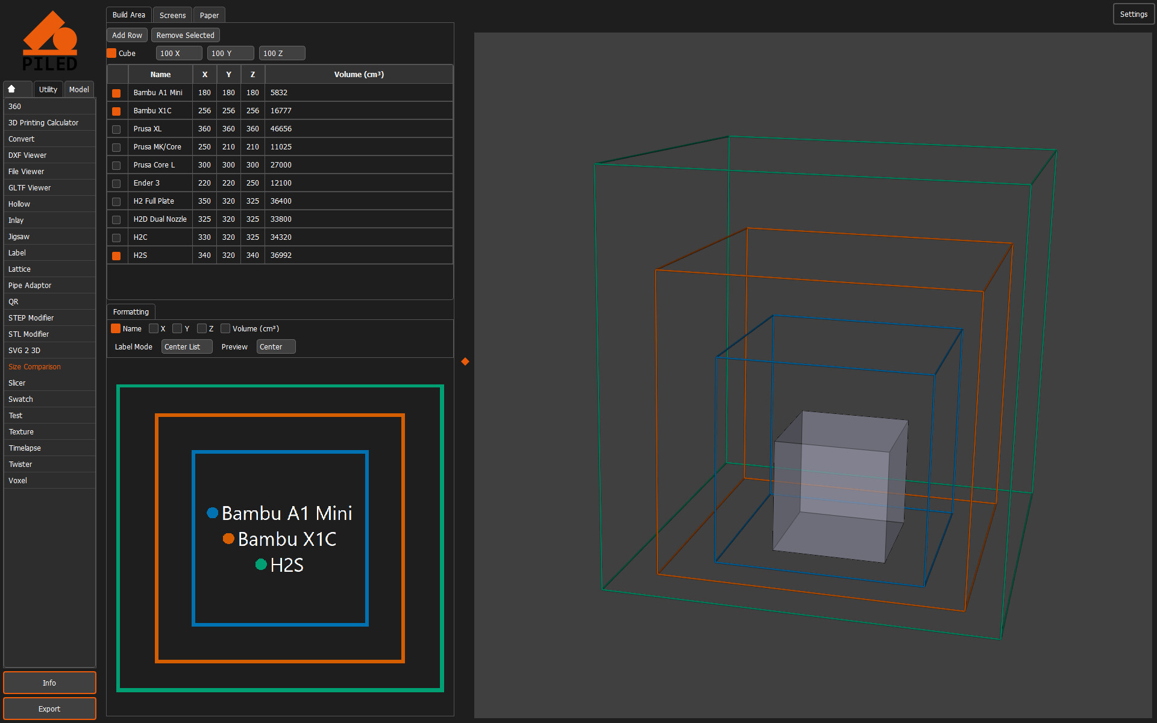Open the STEP Modifier utility
The width and height of the screenshot is (1157, 723).
[49, 318]
